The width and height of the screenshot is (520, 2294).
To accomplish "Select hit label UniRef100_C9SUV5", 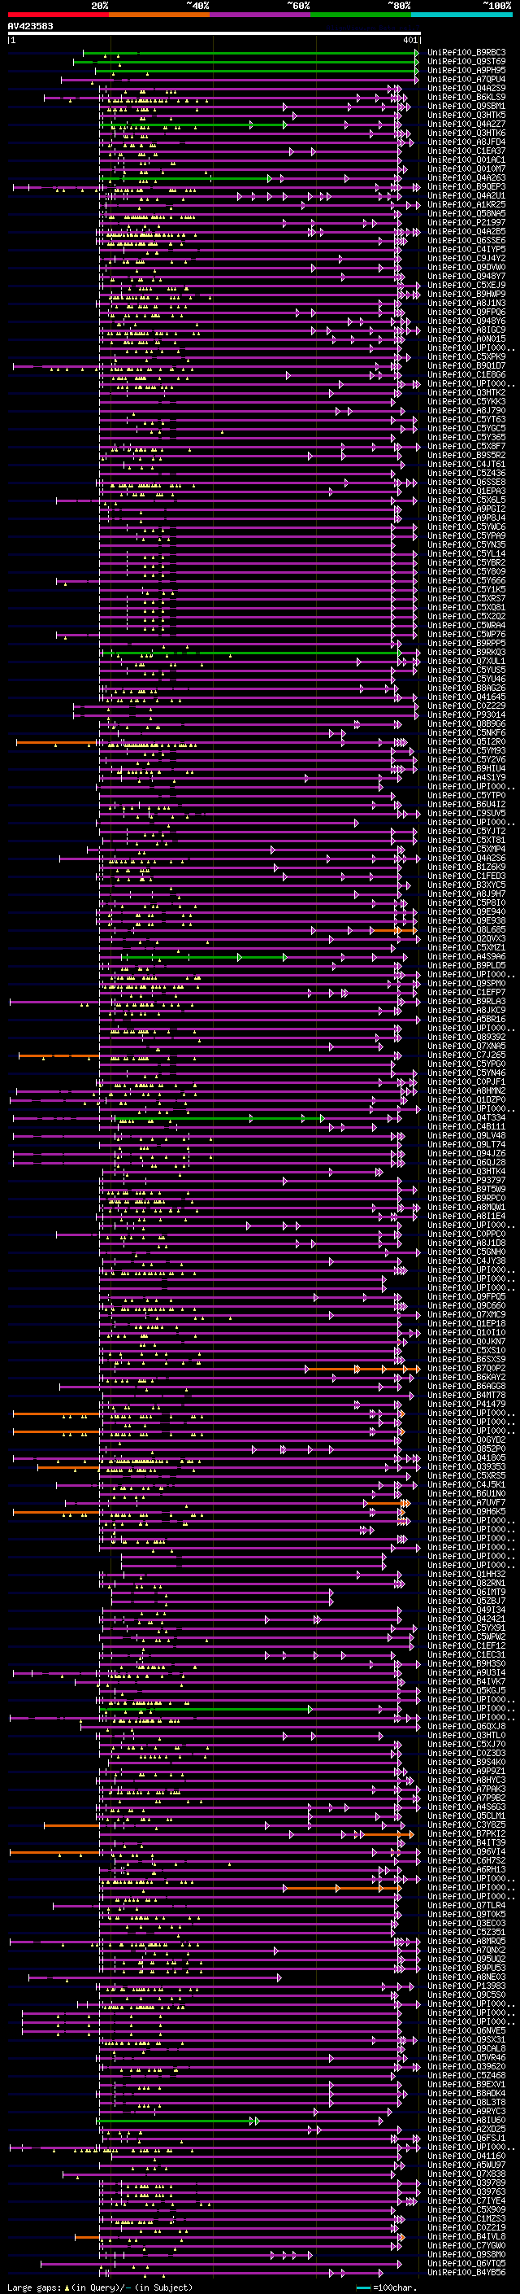I will 466,813.
